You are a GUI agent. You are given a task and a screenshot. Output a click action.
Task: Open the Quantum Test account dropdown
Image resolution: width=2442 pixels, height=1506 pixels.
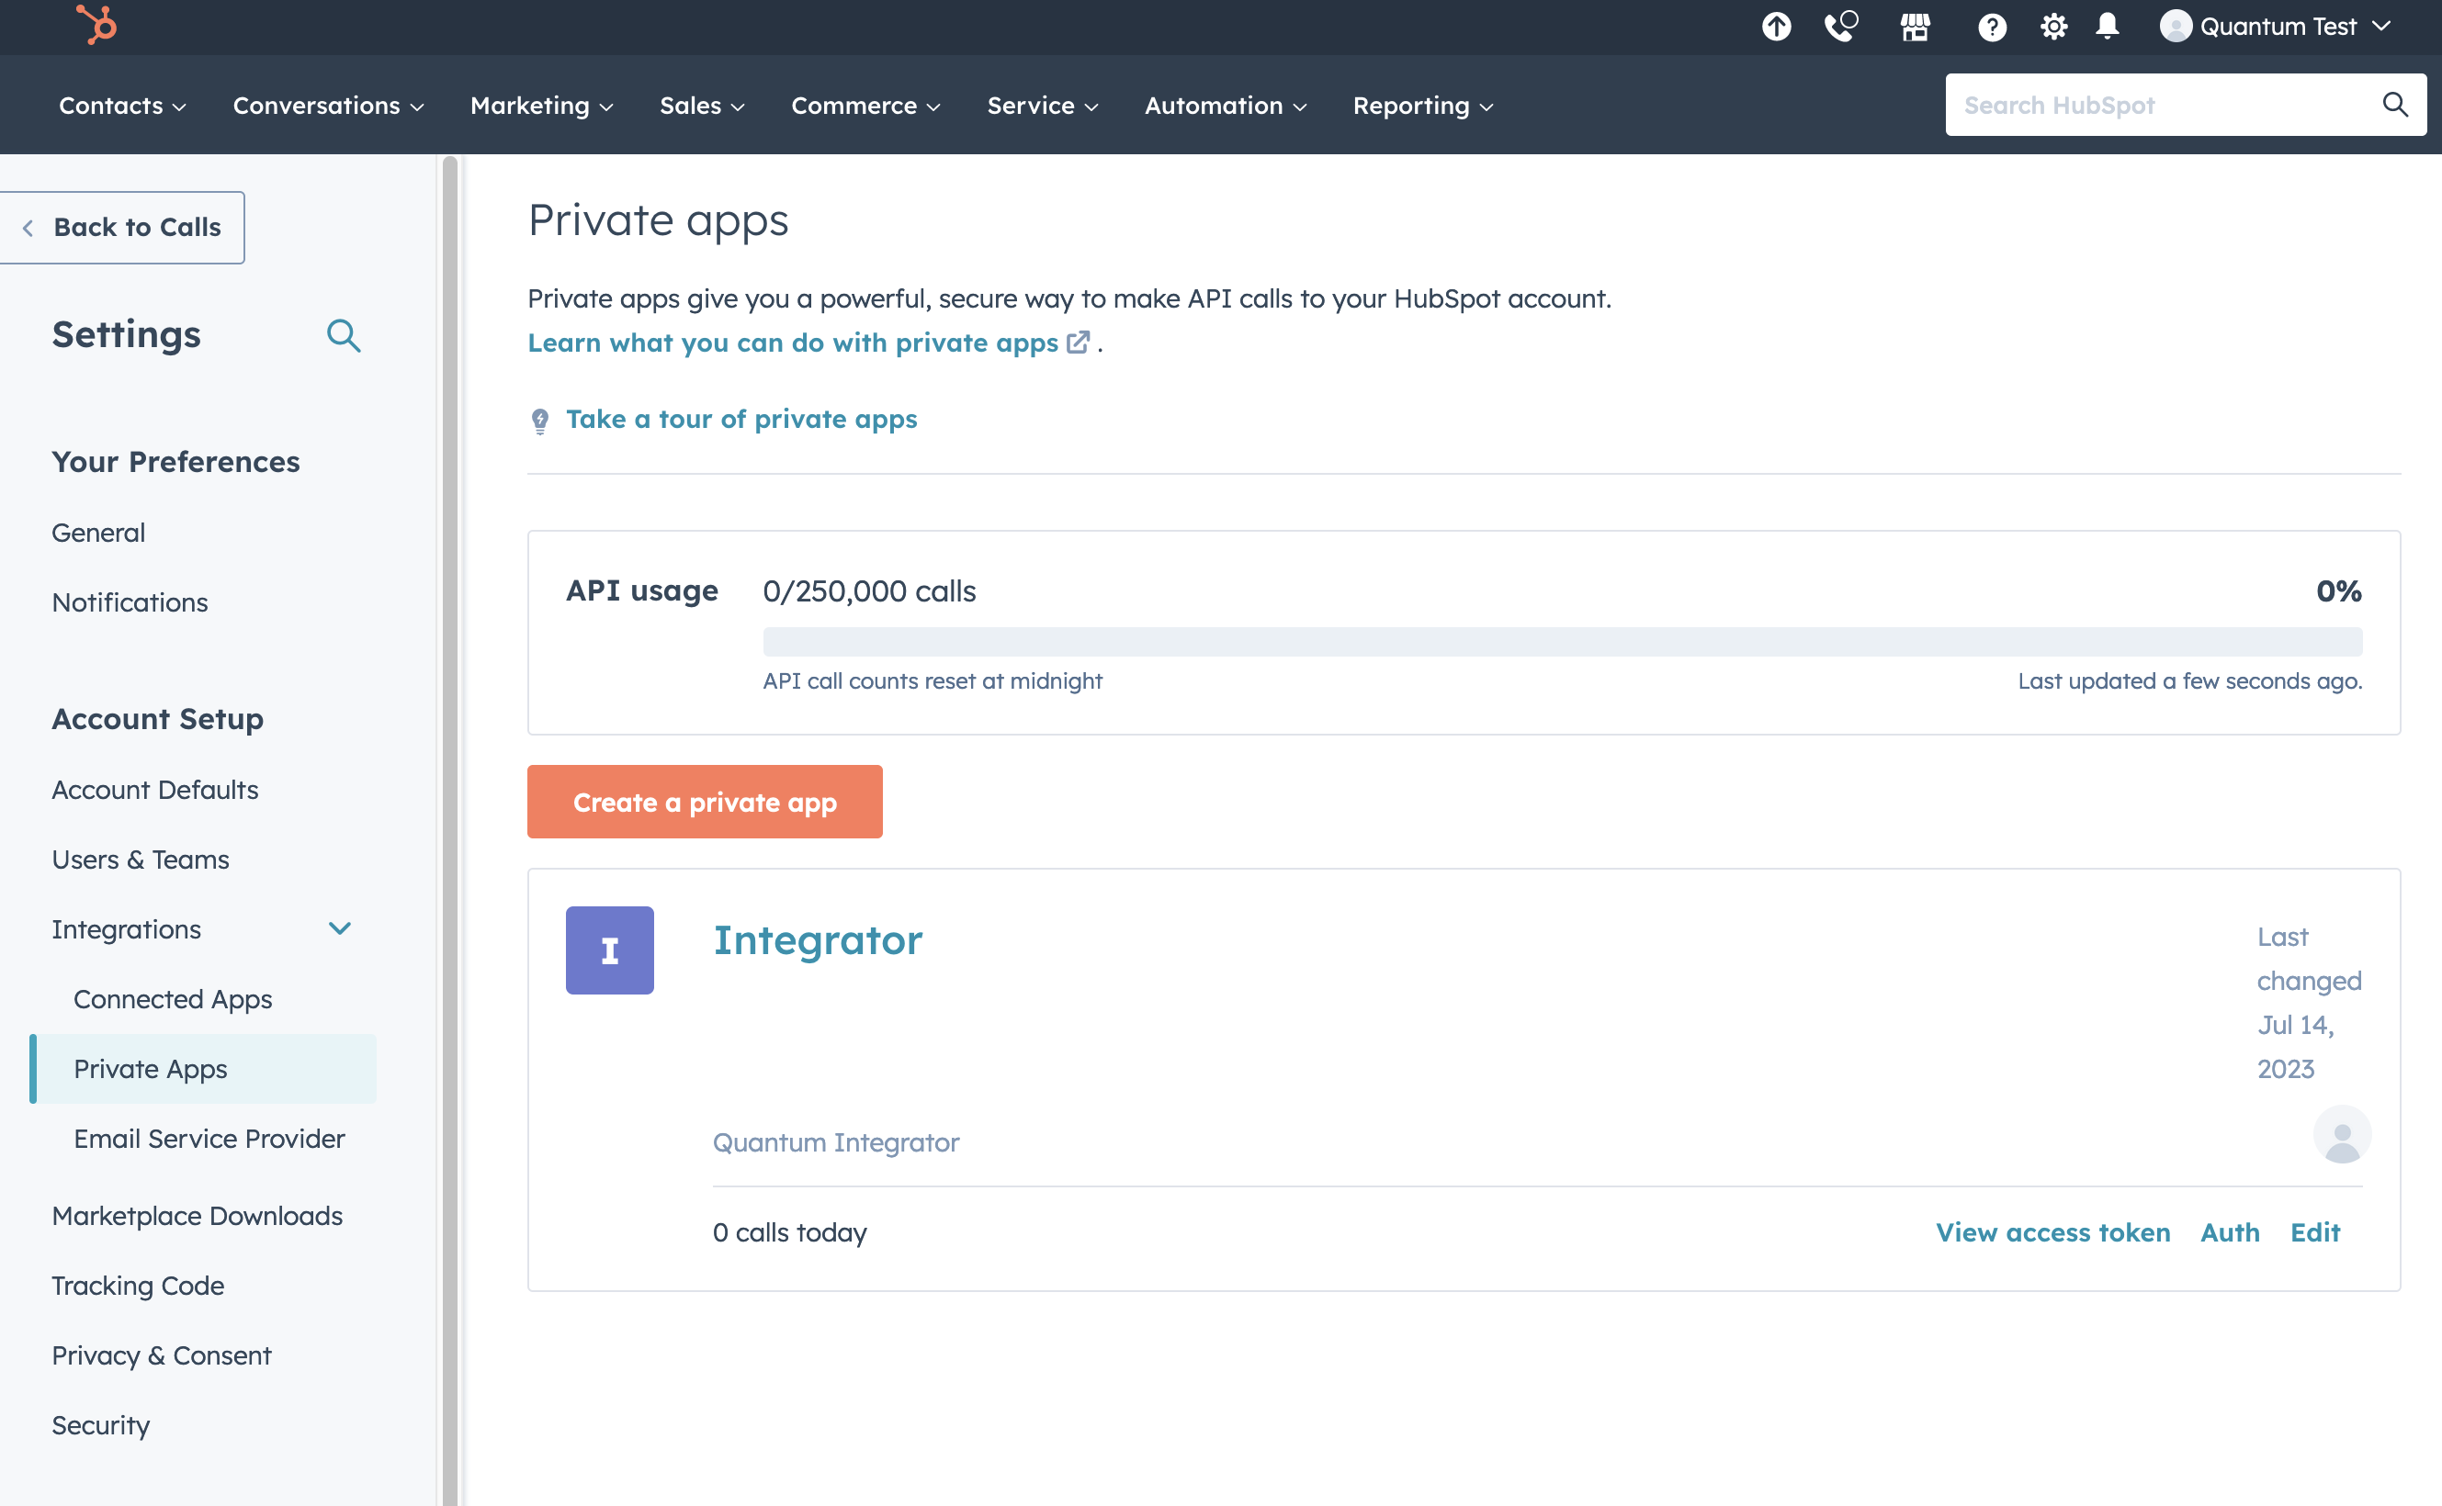tap(2276, 27)
